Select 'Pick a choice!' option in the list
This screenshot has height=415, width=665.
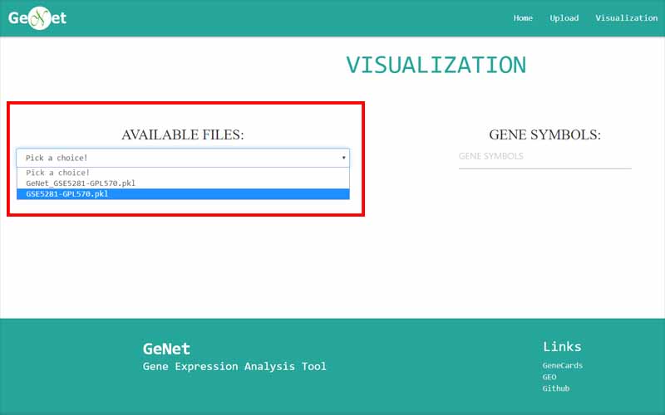(x=58, y=173)
